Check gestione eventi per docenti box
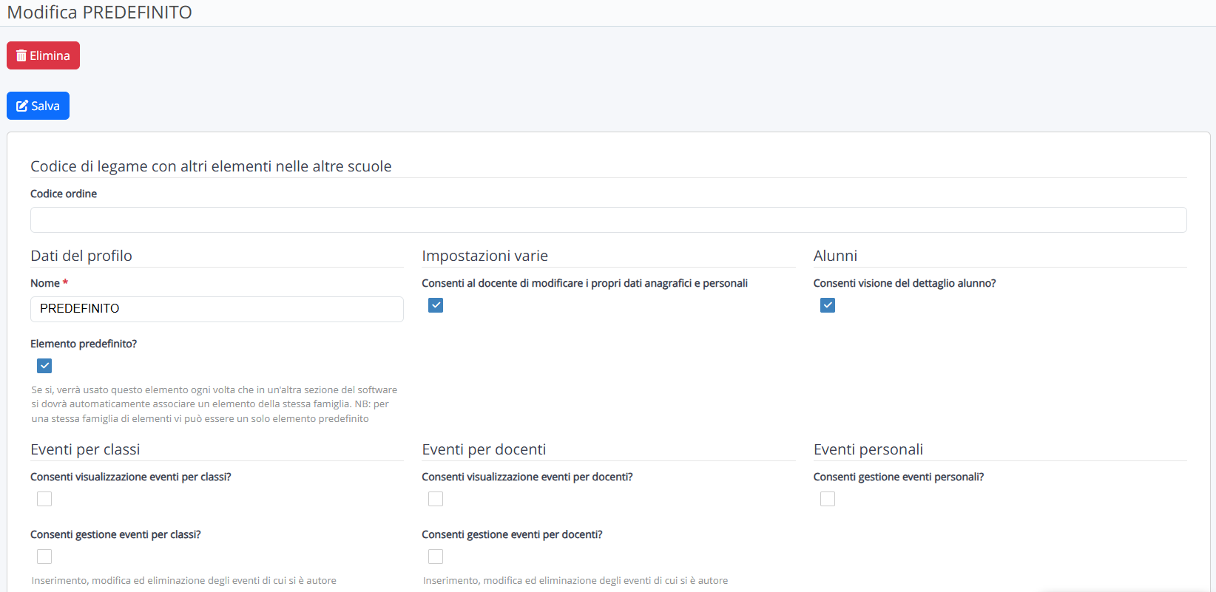Image resolution: width=1216 pixels, height=592 pixels. [x=436, y=557]
